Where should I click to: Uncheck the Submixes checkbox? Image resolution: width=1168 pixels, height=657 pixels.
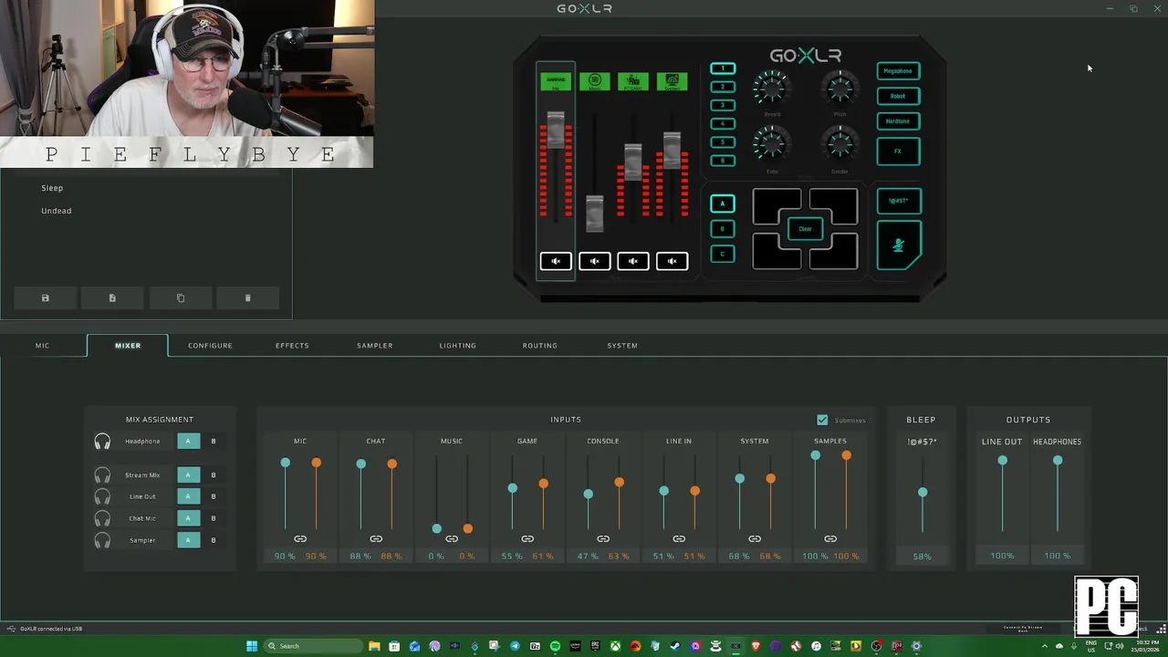(x=822, y=420)
